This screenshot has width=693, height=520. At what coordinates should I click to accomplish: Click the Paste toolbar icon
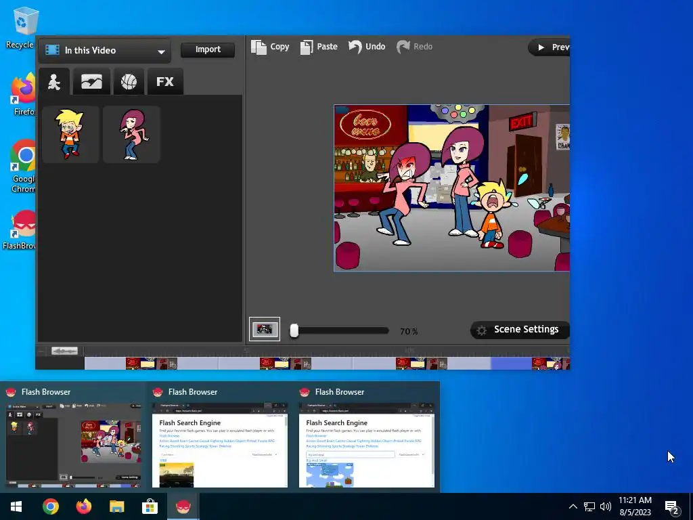pyautogui.click(x=319, y=47)
